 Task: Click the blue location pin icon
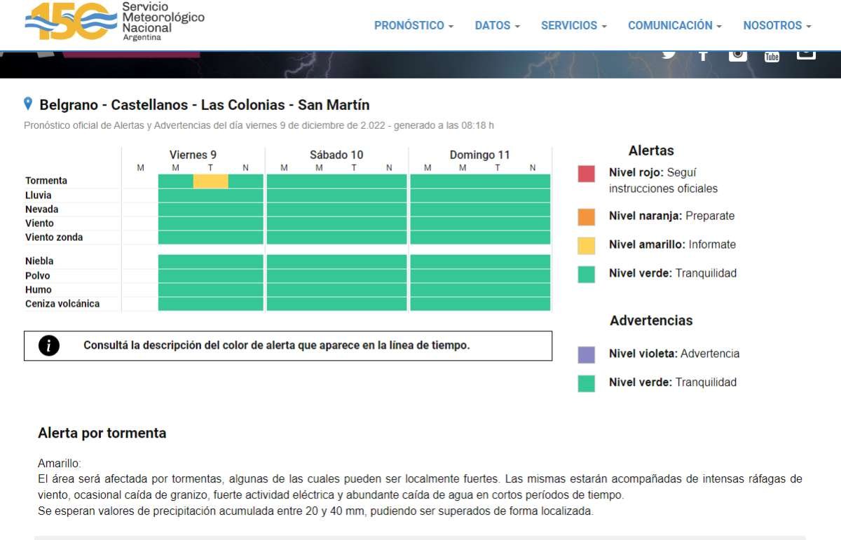(x=28, y=104)
